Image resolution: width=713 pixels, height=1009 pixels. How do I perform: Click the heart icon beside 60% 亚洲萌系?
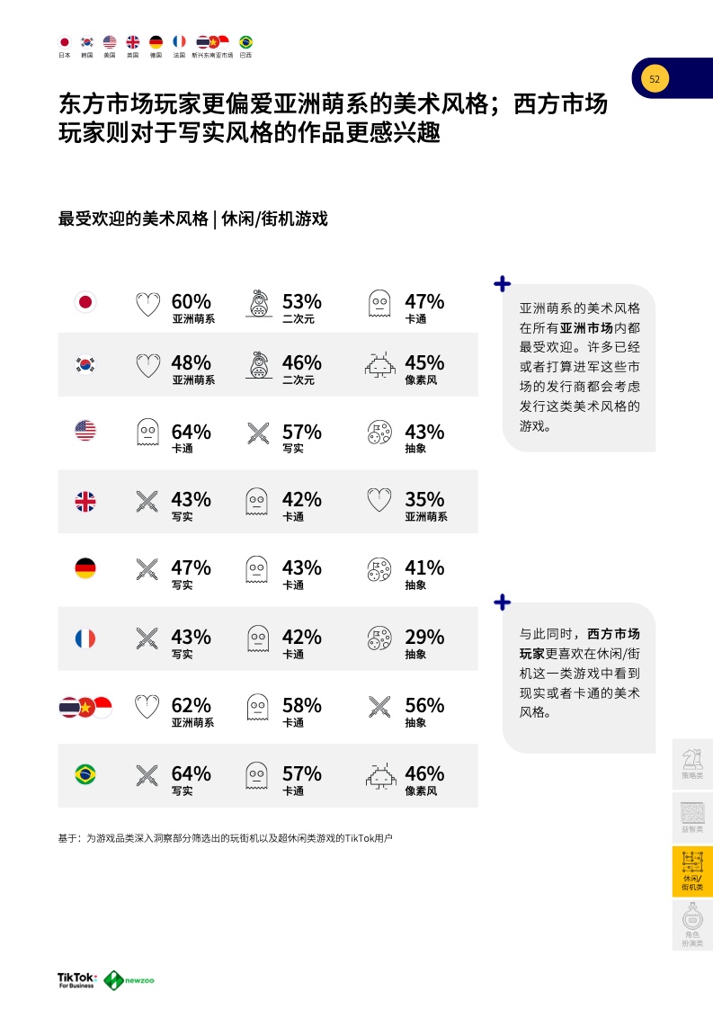(147, 306)
